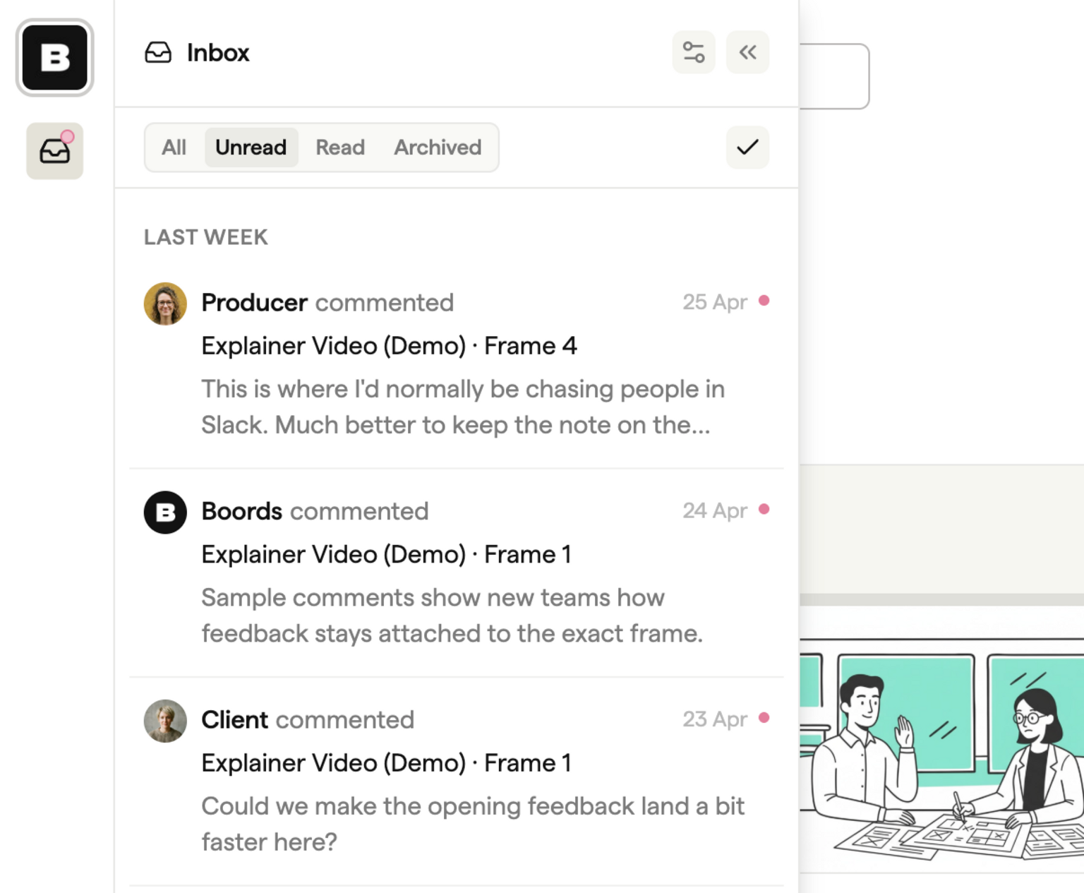Click the Client's avatar photo
1084x893 pixels.
[165, 721]
